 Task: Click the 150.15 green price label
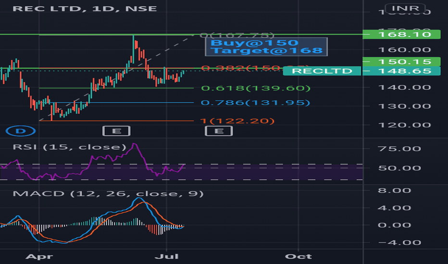pos(401,61)
